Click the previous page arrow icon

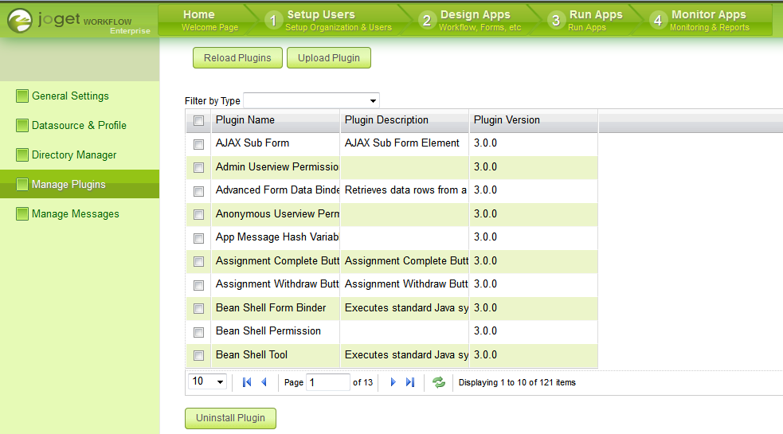[x=264, y=382]
